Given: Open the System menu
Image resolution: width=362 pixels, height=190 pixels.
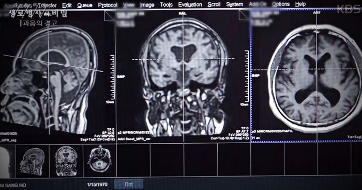Looking at the screenshot, I should tap(235, 4).
